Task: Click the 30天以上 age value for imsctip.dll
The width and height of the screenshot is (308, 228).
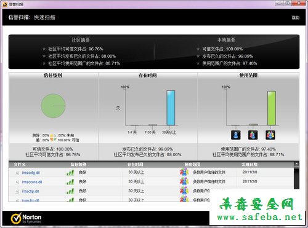Action: [136, 191]
